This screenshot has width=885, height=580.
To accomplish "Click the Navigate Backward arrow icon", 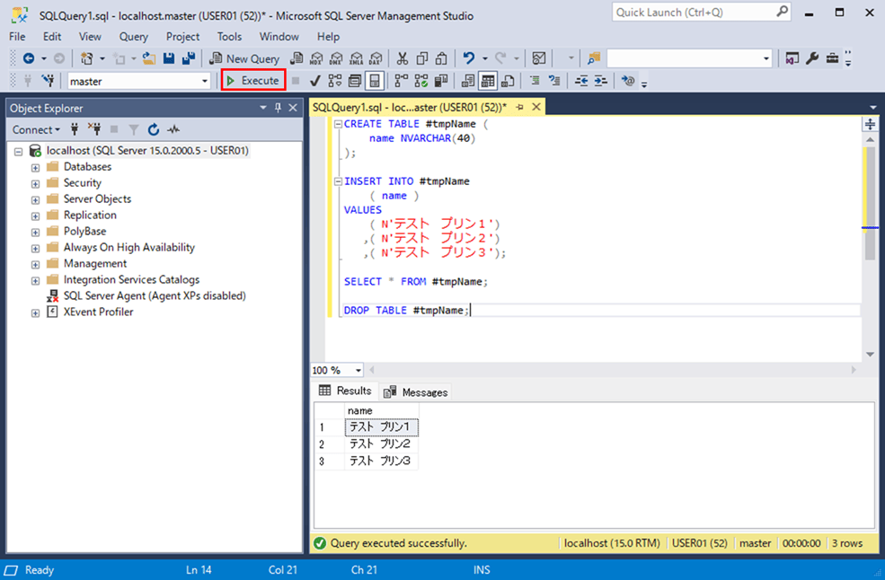I will pos(29,58).
